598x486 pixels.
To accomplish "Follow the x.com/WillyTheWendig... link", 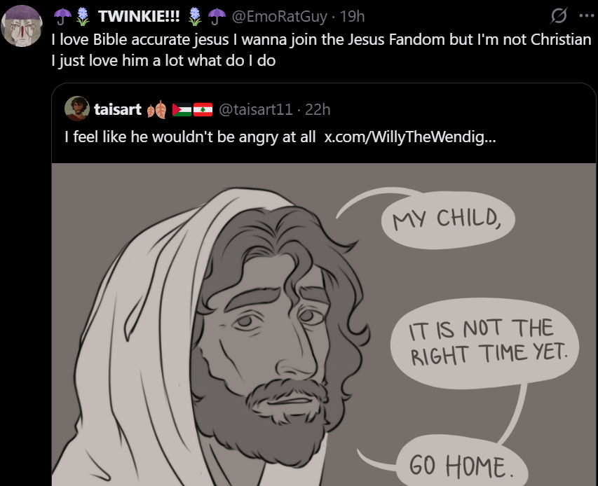I will click(x=410, y=137).
